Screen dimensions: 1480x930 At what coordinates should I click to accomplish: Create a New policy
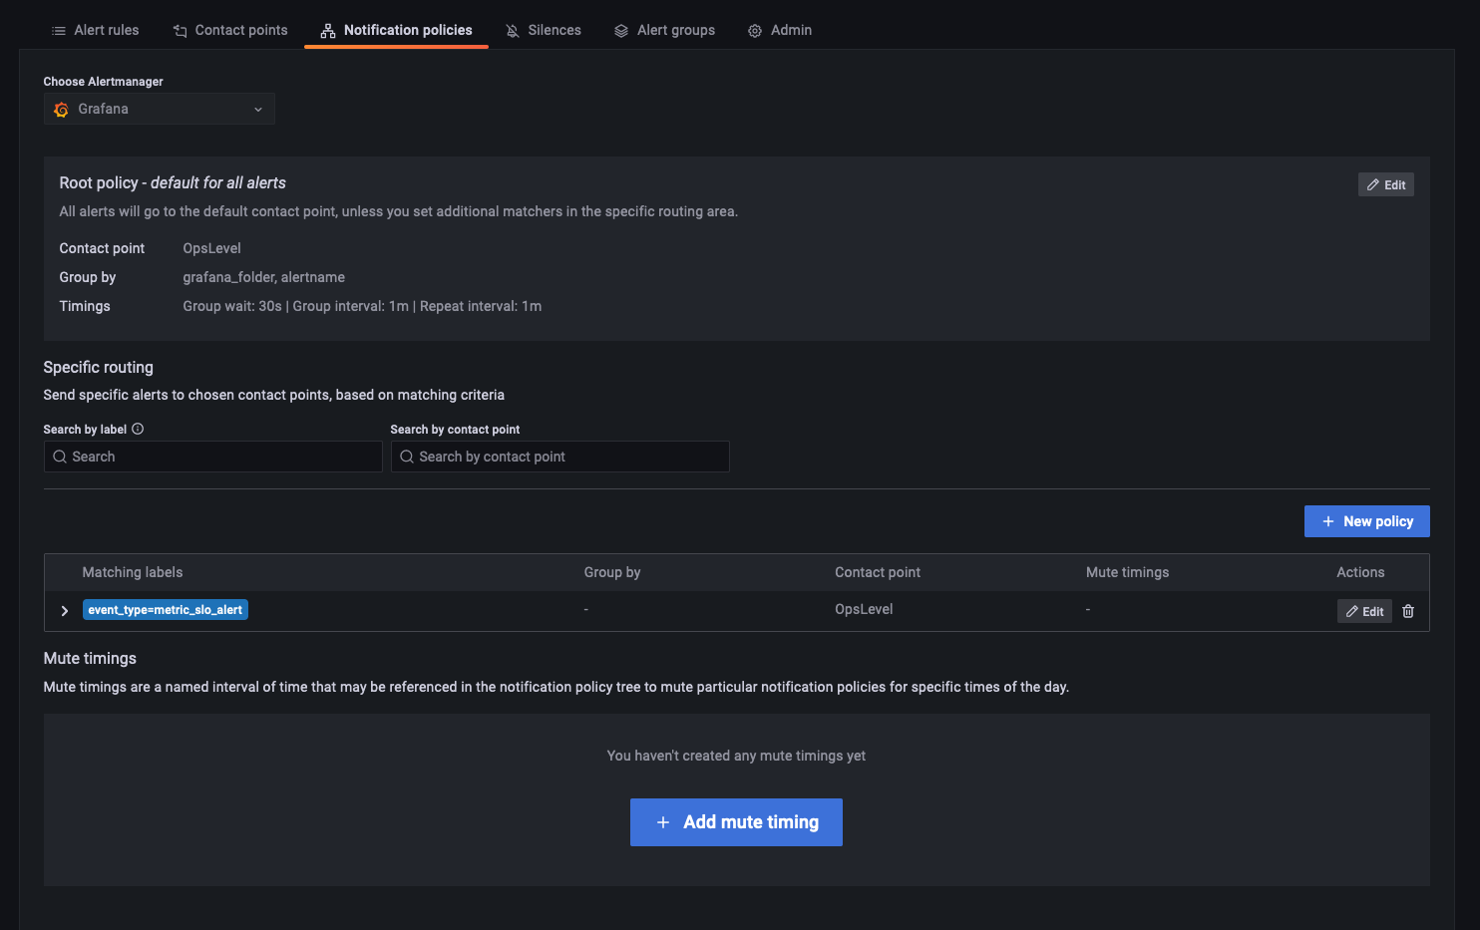tap(1366, 520)
